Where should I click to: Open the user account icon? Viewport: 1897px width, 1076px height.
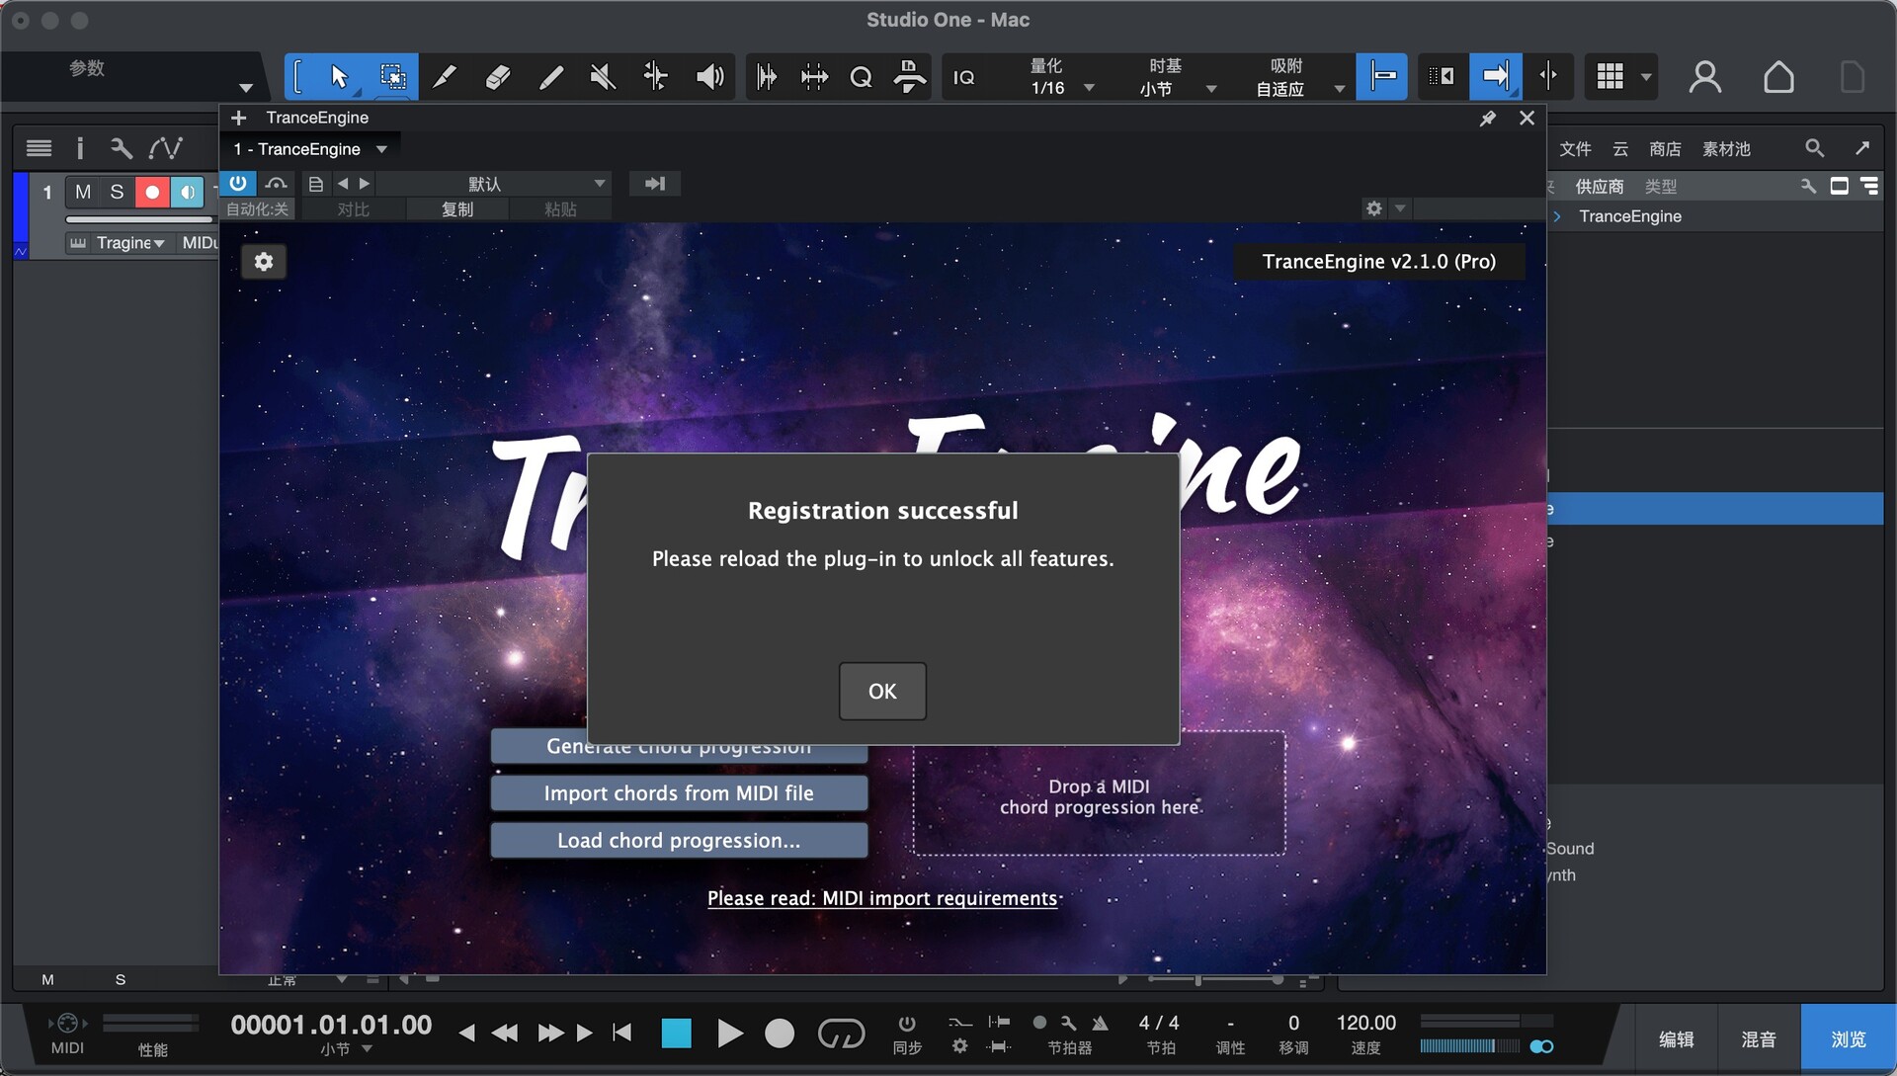click(1705, 77)
